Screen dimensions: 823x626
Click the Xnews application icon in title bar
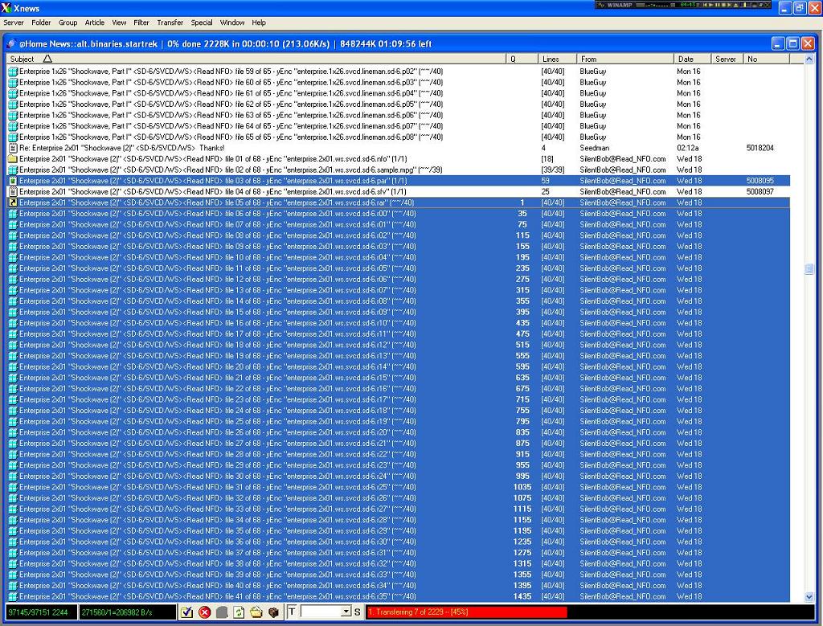(6, 8)
